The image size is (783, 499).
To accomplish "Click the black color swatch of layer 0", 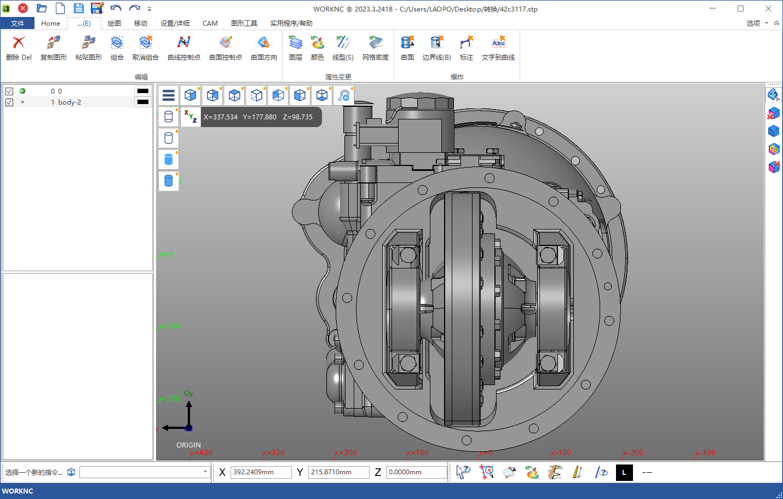I will click(x=143, y=91).
